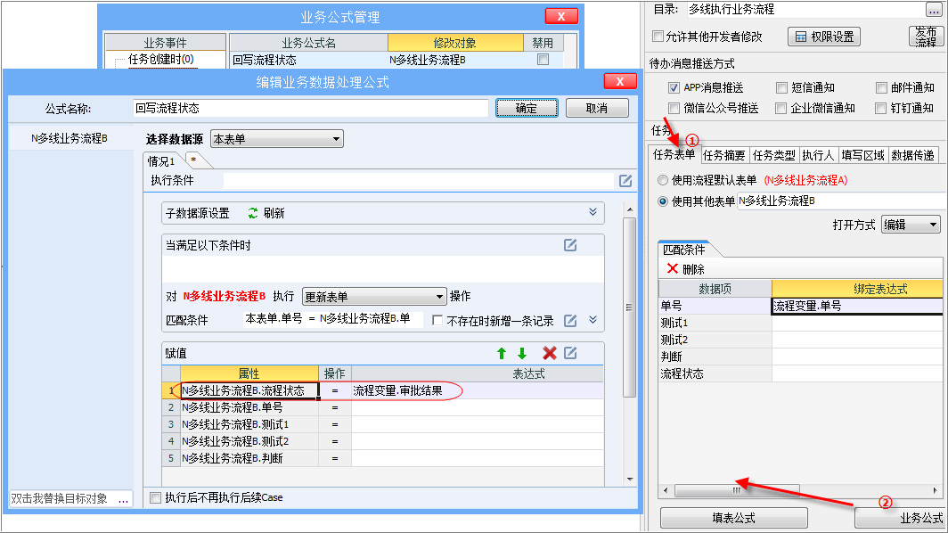Click the edit icon in 赋值 toolbar
948x533 pixels.
click(x=570, y=353)
